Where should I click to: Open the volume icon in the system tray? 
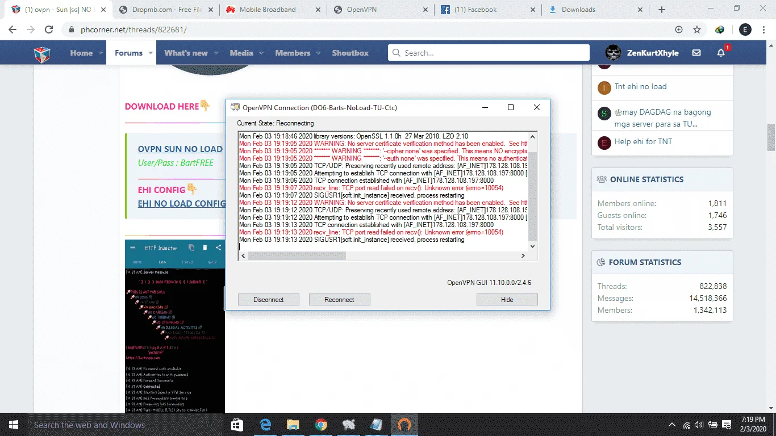pos(698,425)
